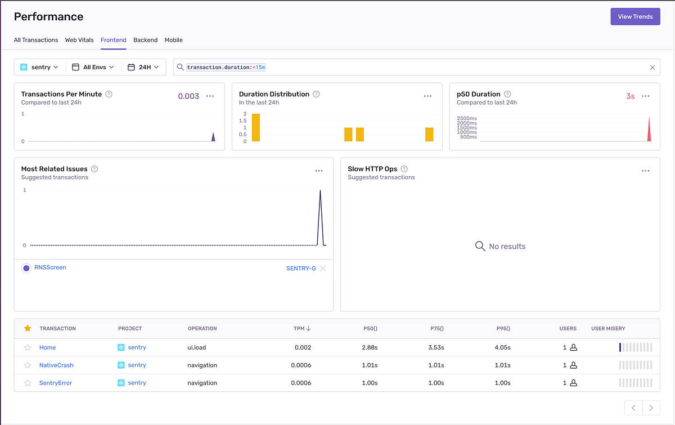The width and height of the screenshot is (675, 425).
Task: Show help for Transactions Per Minute
Action: pyautogui.click(x=109, y=94)
